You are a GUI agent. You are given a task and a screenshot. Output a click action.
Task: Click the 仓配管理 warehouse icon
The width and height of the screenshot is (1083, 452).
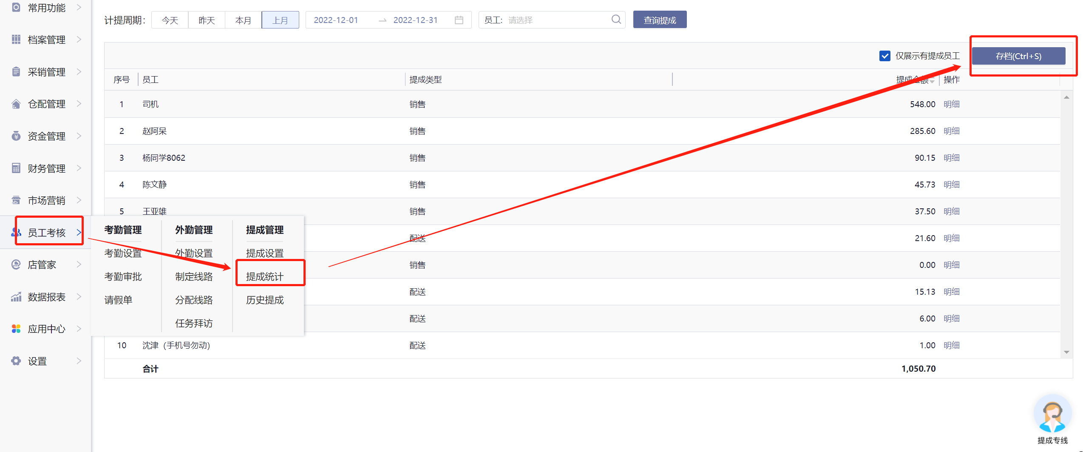16,104
